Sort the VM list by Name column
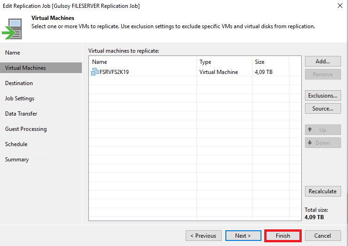The image size is (348, 246). 143,61
